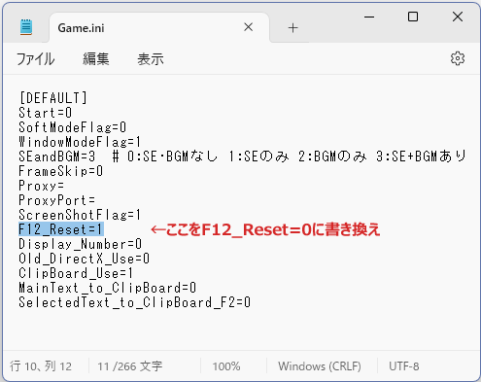Open the settings gear icon
481x382 pixels.
click(x=458, y=58)
